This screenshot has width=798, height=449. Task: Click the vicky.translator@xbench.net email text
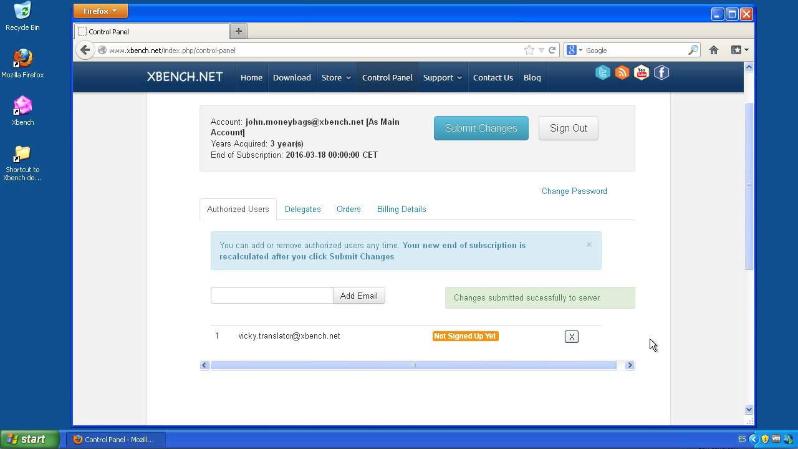click(x=289, y=336)
